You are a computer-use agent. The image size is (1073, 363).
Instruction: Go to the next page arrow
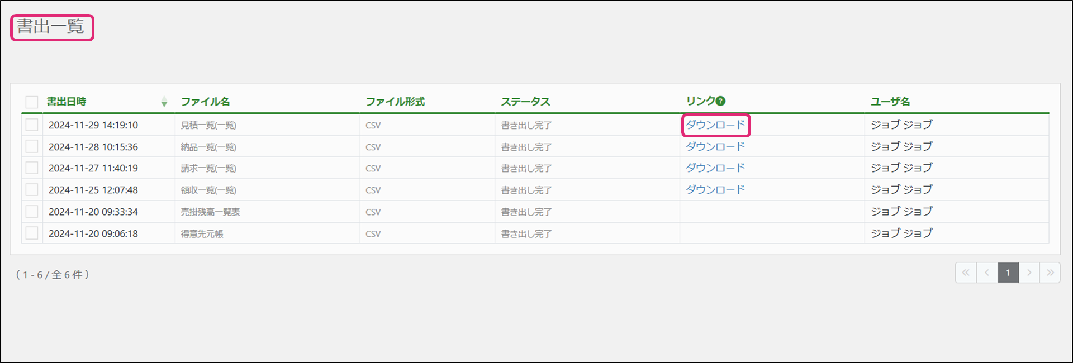pyautogui.click(x=1029, y=273)
